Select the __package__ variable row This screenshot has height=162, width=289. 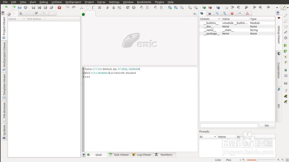237,34
